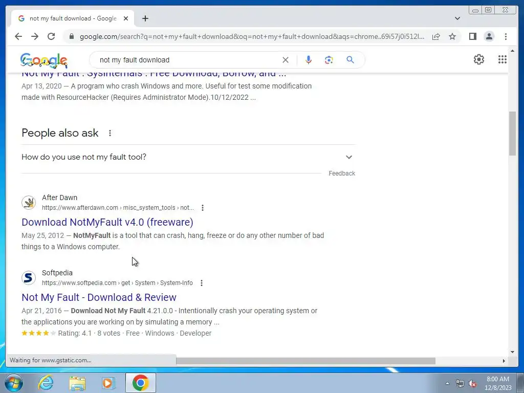Close the 'not my fault download' tab
524x393 pixels.
126,18
